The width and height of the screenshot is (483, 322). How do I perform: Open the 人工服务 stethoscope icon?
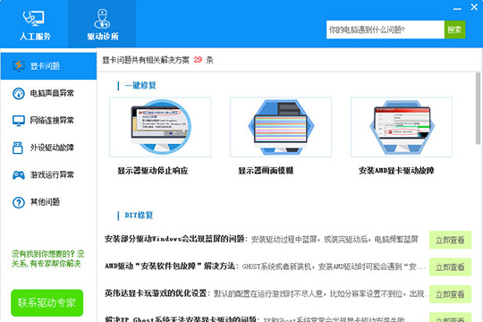tap(34, 18)
